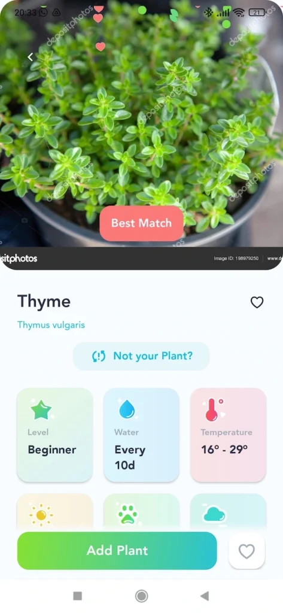Open the Temperature 16° - 29° card
The width and height of the screenshot is (283, 613).
229,435
